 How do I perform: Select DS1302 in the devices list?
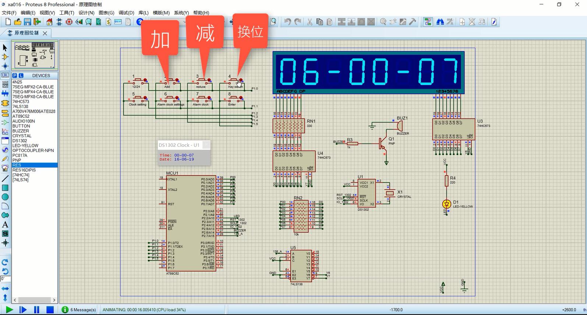point(35,141)
